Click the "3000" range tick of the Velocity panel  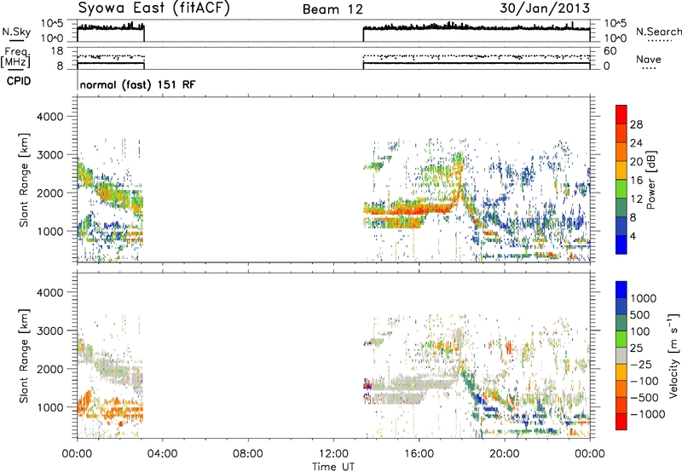click(50, 331)
